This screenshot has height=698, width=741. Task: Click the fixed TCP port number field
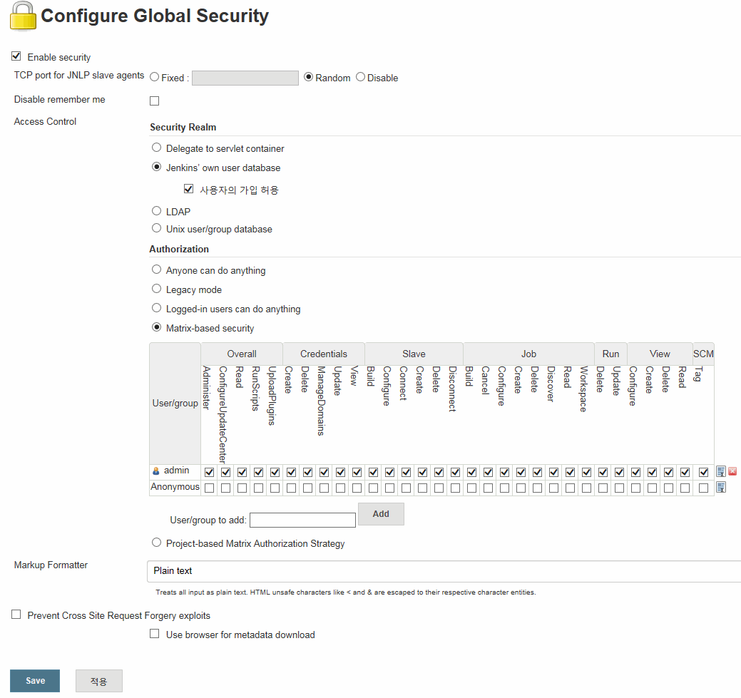click(x=245, y=78)
